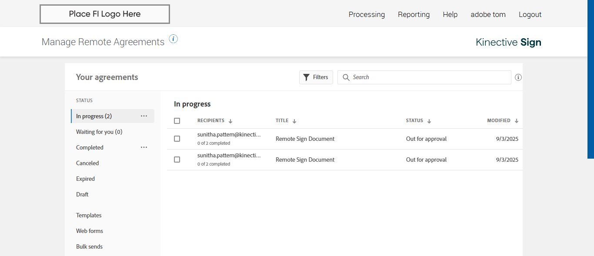Select Waiting for you (0) status
The image size is (594, 256).
pos(99,132)
